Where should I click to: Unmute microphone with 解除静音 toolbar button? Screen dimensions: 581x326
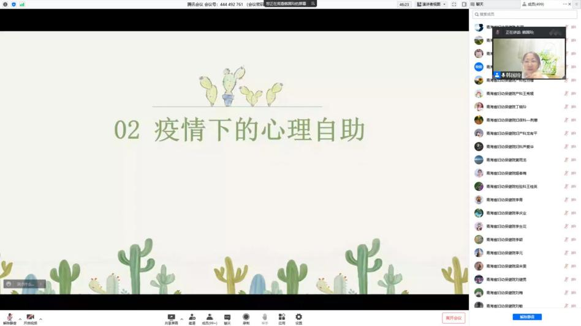tap(10, 318)
